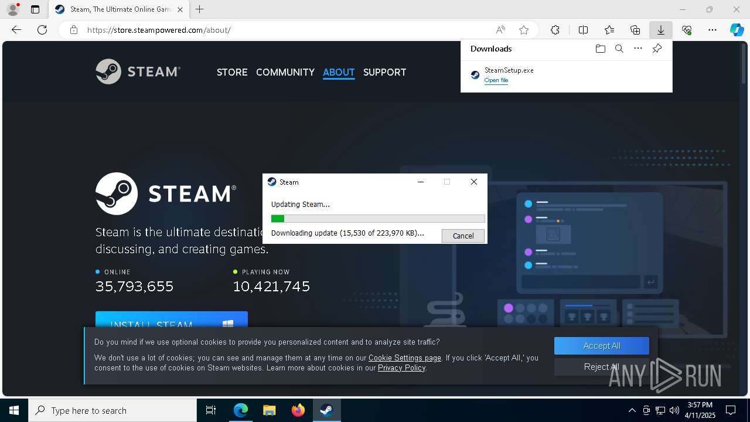Show hidden system tray icons
This screenshot has height=422, width=750.
click(x=632, y=410)
